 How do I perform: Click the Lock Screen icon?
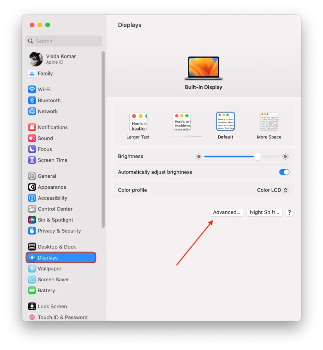click(x=32, y=306)
